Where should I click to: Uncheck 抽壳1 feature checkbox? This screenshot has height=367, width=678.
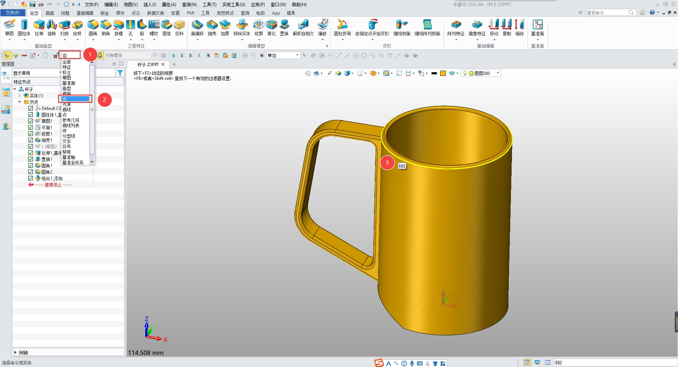pos(30,140)
